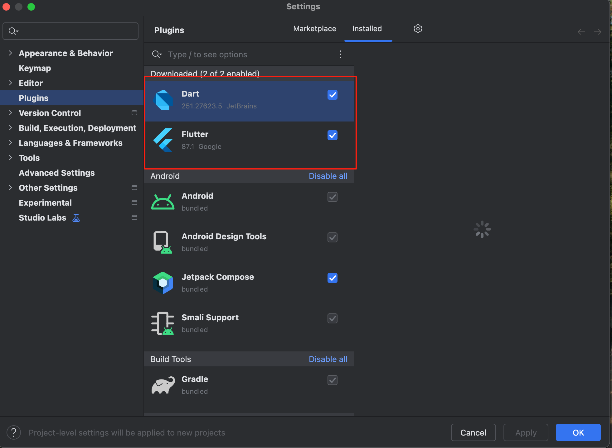Select the Installed tab
Screen dimensions: 612x448
pyautogui.click(x=367, y=29)
